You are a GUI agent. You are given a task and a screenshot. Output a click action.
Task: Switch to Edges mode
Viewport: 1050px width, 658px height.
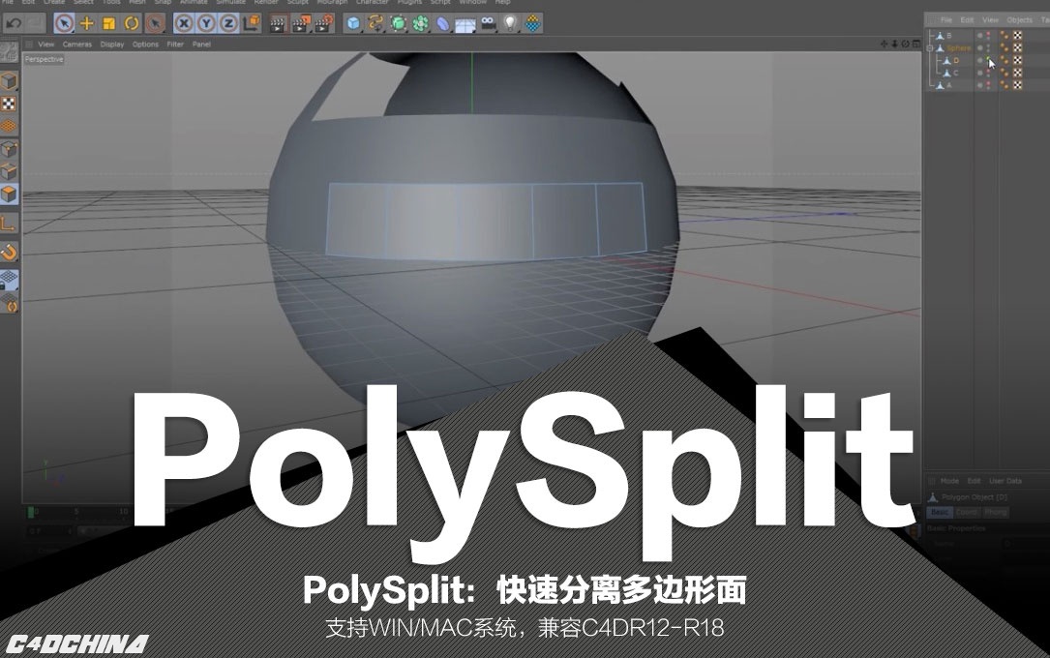coord(9,171)
